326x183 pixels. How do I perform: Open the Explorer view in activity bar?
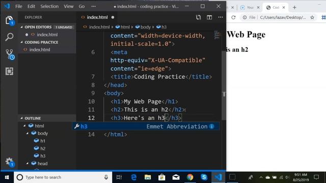9,20
